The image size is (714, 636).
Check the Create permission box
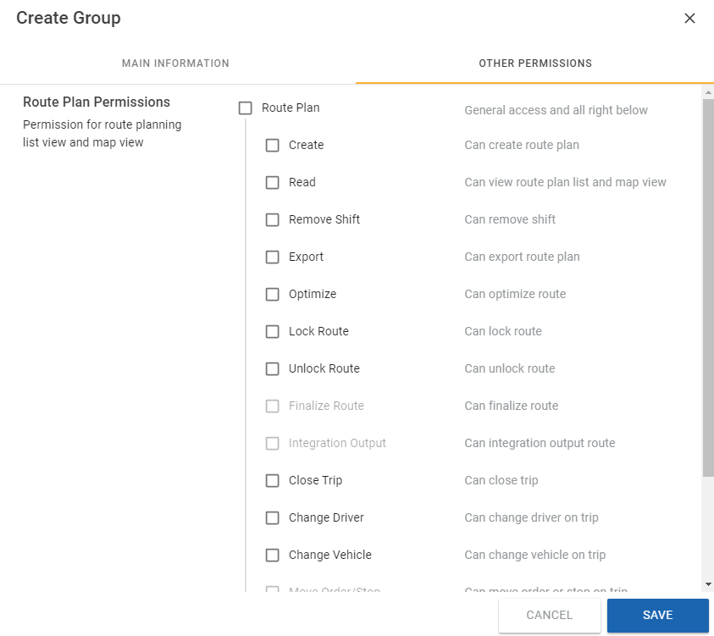coord(273,146)
